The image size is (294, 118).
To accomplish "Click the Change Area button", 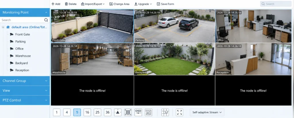I will pos(119,4).
